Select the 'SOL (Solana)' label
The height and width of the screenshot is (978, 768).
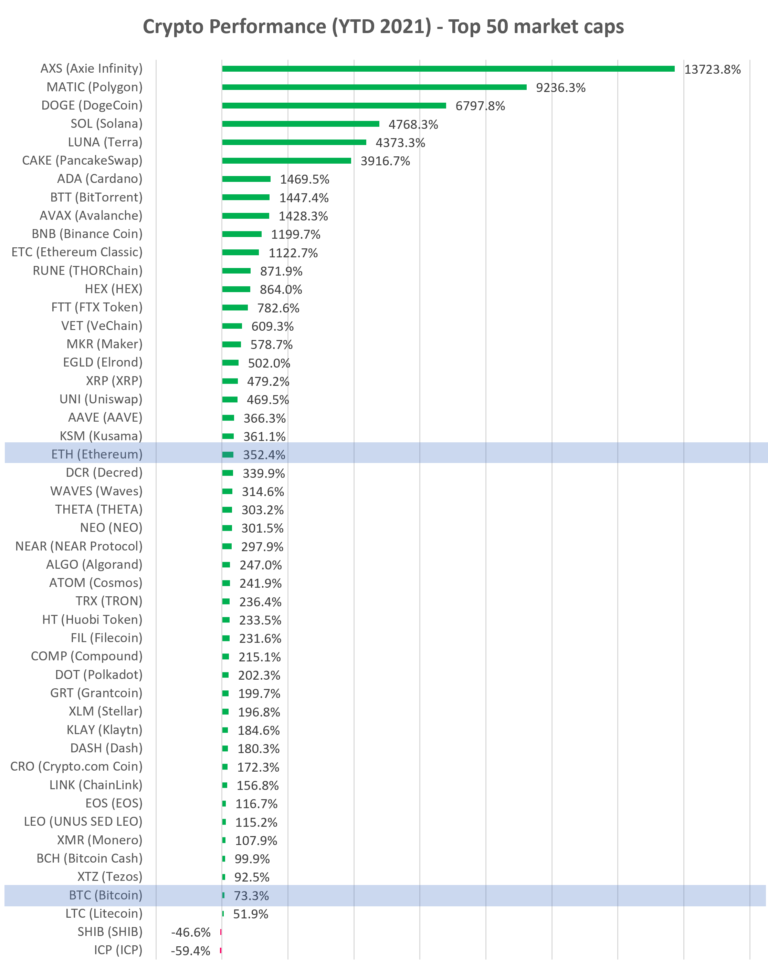click(107, 123)
